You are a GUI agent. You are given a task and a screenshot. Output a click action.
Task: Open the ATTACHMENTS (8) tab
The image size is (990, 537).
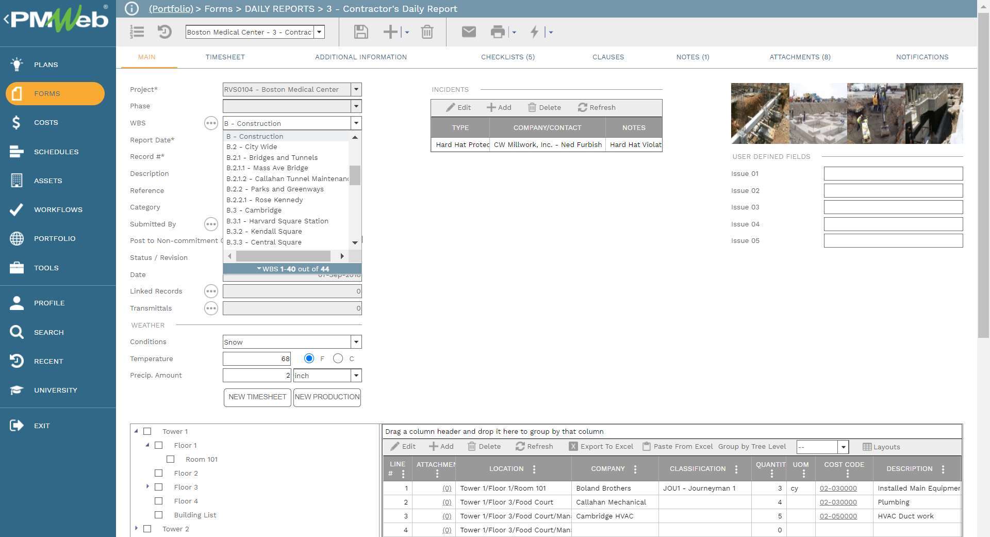(x=800, y=57)
